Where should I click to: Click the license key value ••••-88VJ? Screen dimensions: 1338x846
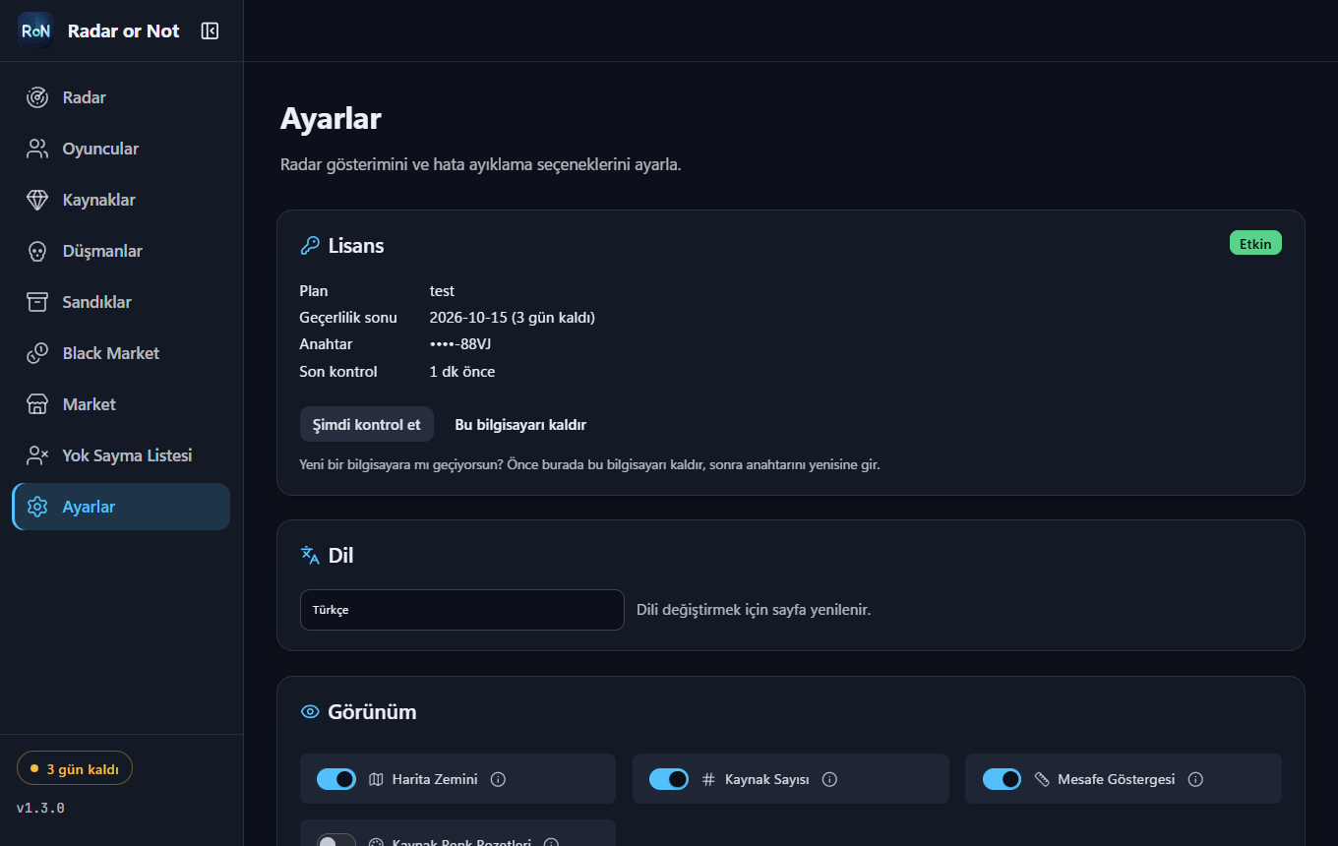[460, 344]
